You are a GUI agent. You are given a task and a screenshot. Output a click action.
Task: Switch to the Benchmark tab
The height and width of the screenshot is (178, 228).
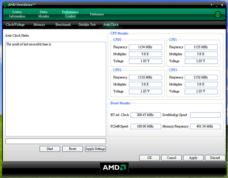tap(63, 25)
